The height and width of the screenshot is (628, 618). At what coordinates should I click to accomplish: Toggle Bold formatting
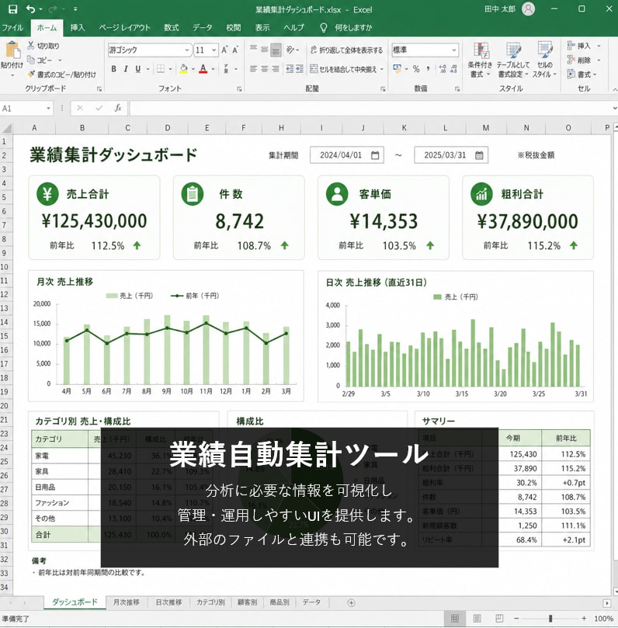(114, 69)
